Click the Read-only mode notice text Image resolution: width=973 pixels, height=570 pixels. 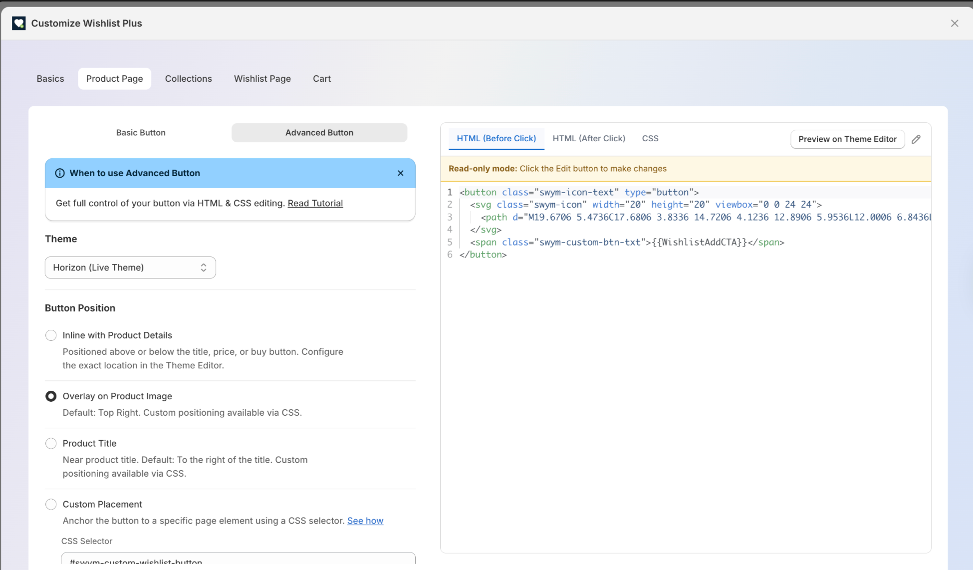pyautogui.click(x=557, y=169)
